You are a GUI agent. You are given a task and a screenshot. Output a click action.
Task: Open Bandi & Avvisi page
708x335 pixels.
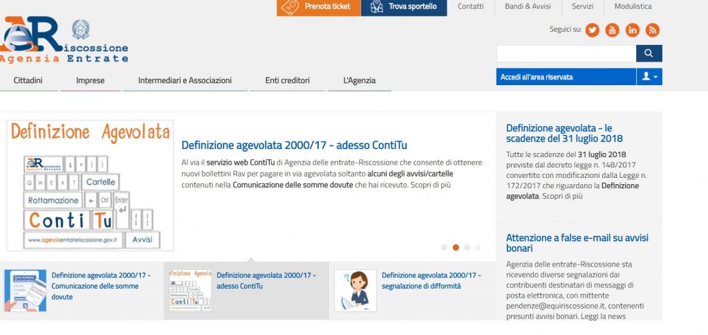528,6
